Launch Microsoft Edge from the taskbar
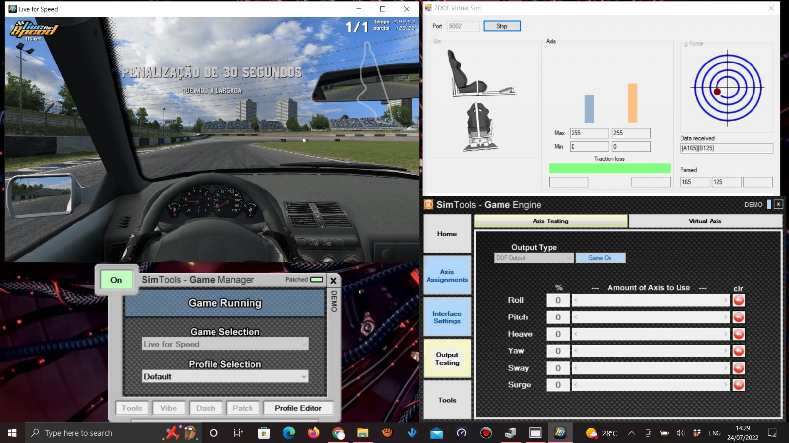789x443 pixels. (x=288, y=433)
